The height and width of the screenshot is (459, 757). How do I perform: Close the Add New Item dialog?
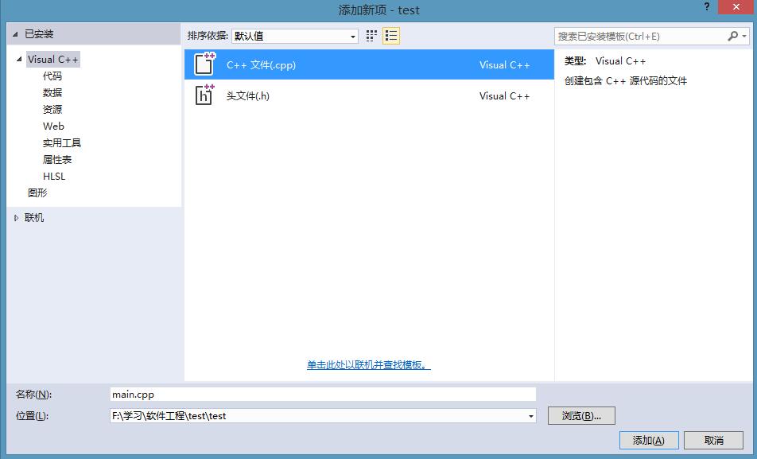tap(736, 7)
